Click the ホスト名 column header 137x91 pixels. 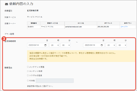click(81, 23)
